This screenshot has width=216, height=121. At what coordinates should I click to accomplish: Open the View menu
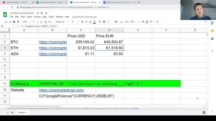pos(23,17)
